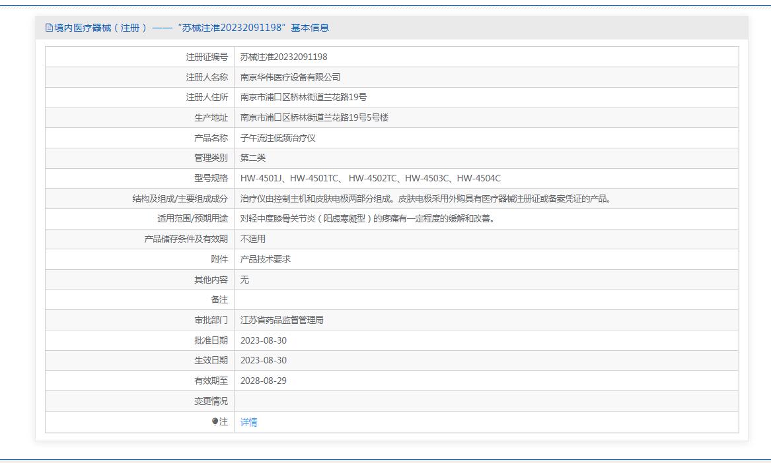Click company name 南京华伟医疗设备有限公司

point(290,78)
